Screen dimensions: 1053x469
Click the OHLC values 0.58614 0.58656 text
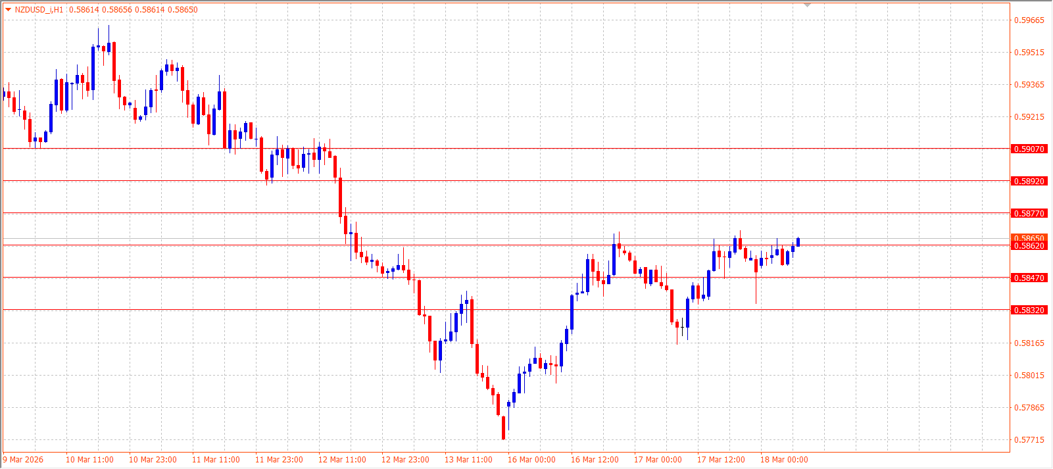101,10
